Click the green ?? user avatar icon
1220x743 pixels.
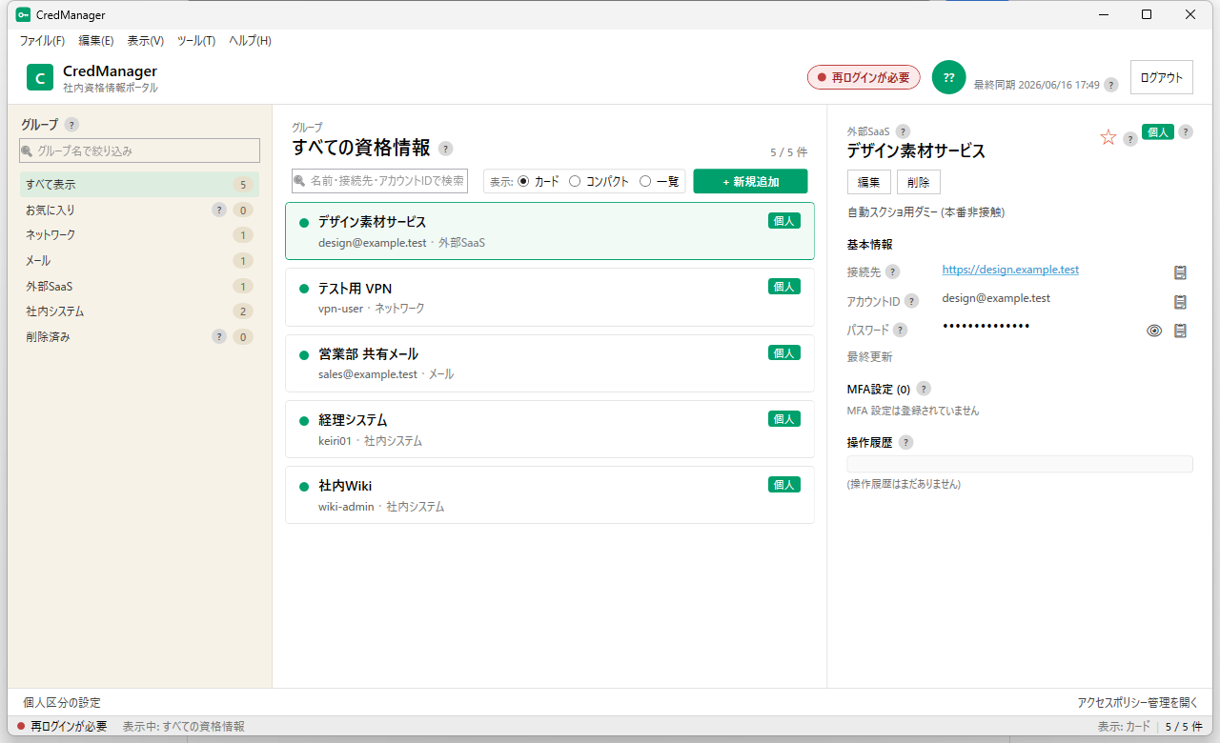pos(948,77)
